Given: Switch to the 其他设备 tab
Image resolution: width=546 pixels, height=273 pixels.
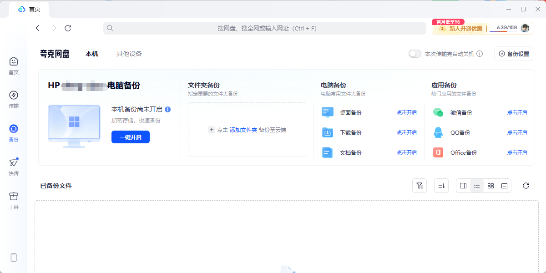Looking at the screenshot, I should [x=129, y=54].
